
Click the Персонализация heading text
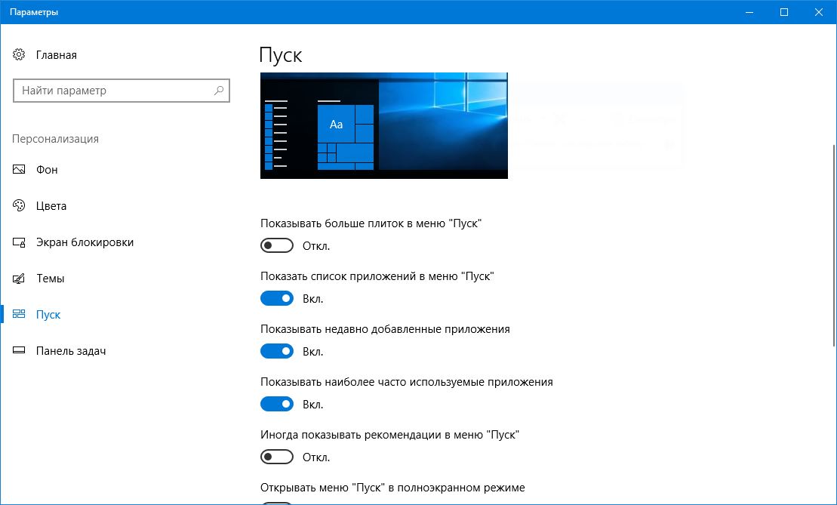[x=56, y=139]
